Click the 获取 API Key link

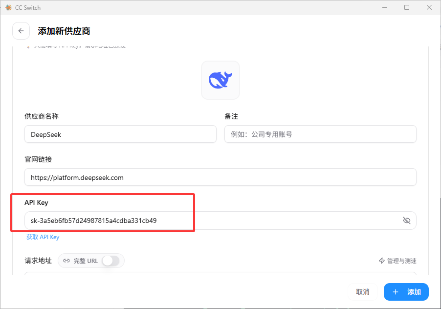[43, 237]
